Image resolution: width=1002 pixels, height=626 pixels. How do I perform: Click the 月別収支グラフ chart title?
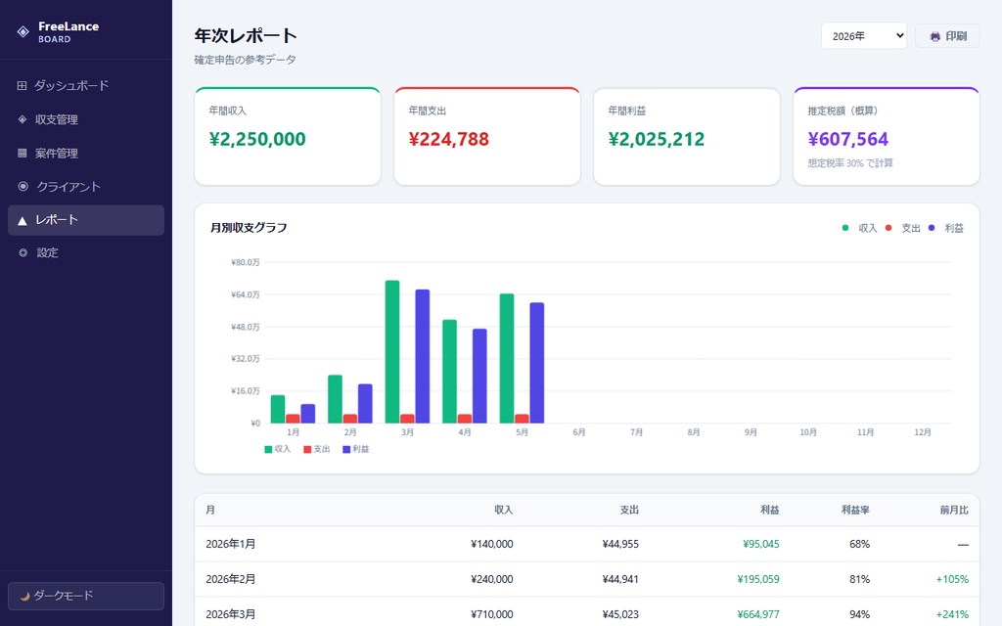click(249, 228)
